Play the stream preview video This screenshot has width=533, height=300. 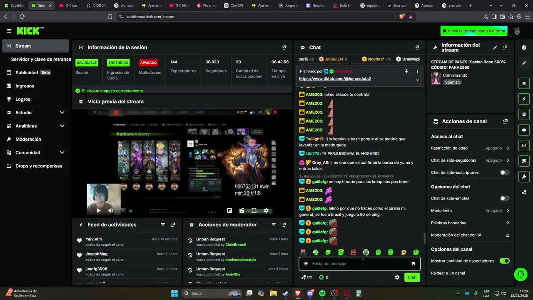99,211
